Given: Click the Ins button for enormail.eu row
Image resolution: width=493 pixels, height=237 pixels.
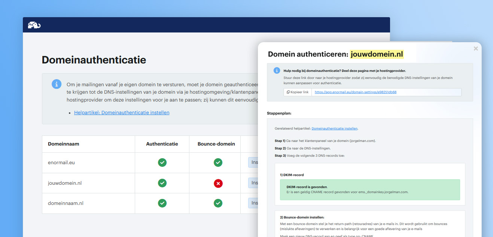Looking at the screenshot, I should (253, 162).
